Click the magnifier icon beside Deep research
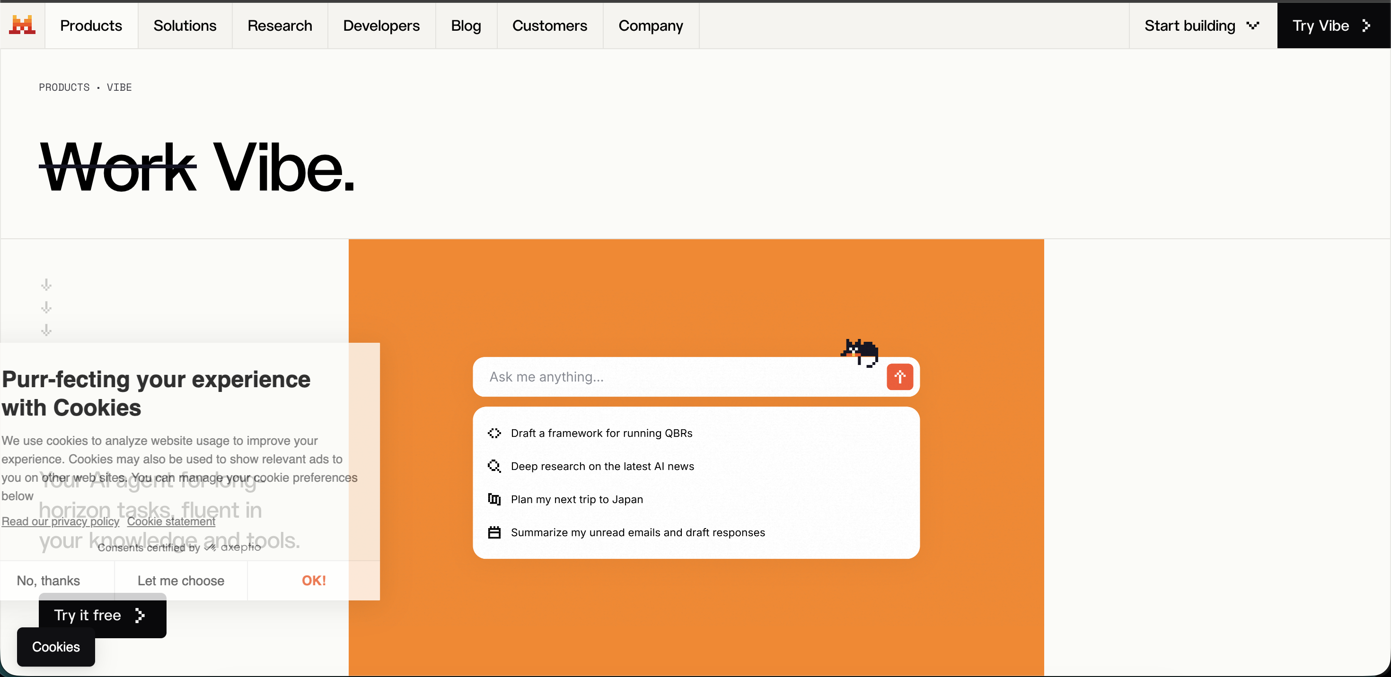This screenshot has height=677, width=1391. pos(494,466)
